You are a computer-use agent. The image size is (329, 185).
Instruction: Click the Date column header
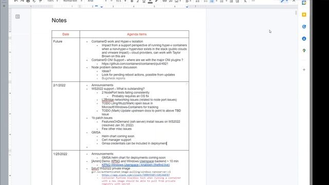point(66,34)
